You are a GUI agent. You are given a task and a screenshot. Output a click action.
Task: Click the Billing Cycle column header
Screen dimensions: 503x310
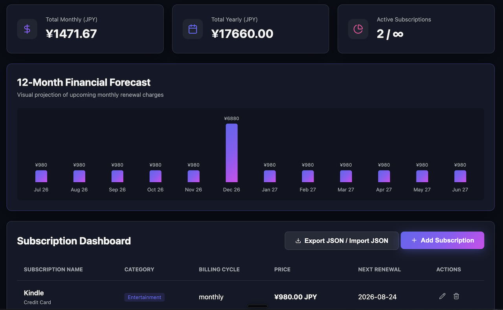click(x=219, y=270)
